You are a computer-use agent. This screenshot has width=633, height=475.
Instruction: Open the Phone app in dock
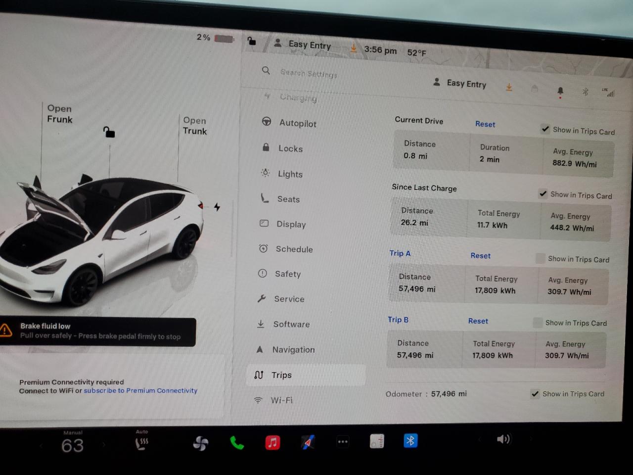click(x=237, y=442)
